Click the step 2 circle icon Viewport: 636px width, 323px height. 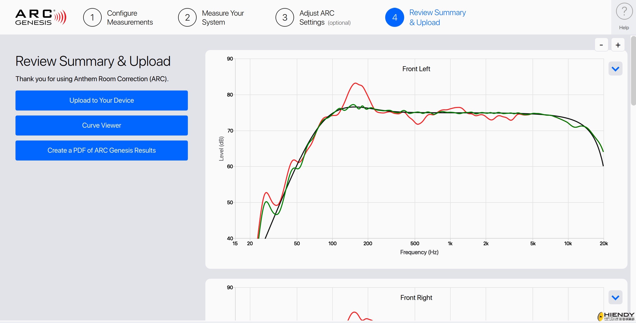tap(187, 17)
